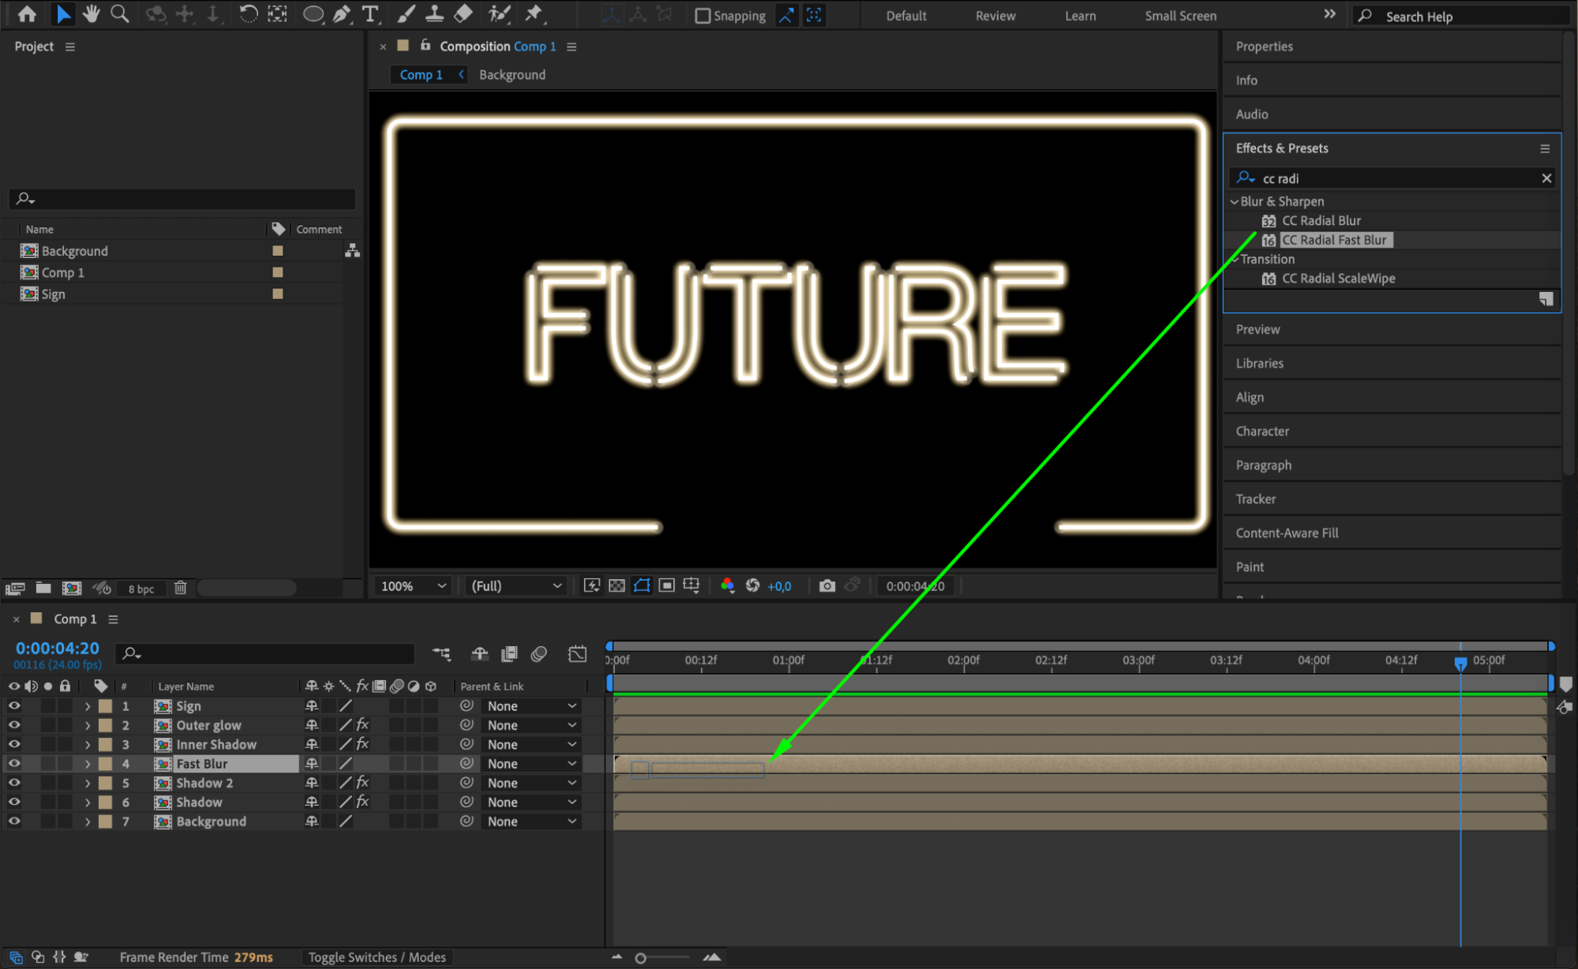Open parent dropdown for Shadow 2 layer
Viewport: 1578px width, 969px height.
tap(532, 783)
